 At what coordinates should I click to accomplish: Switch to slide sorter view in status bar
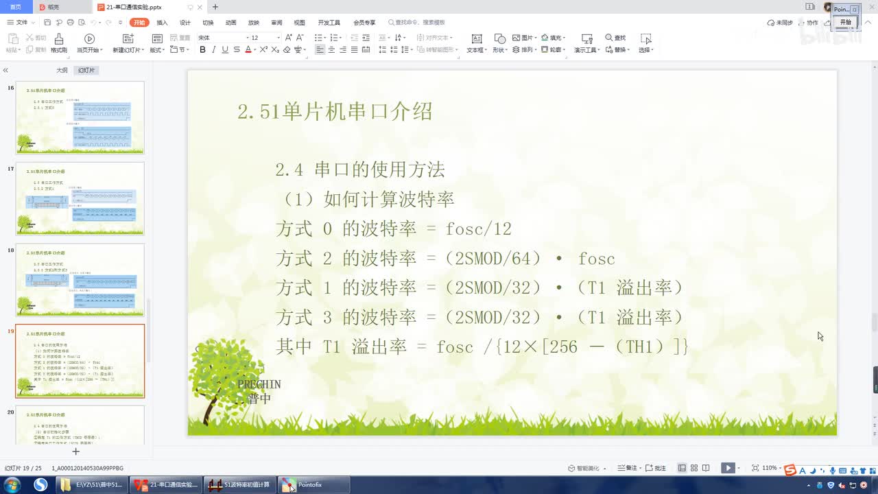[x=694, y=468]
